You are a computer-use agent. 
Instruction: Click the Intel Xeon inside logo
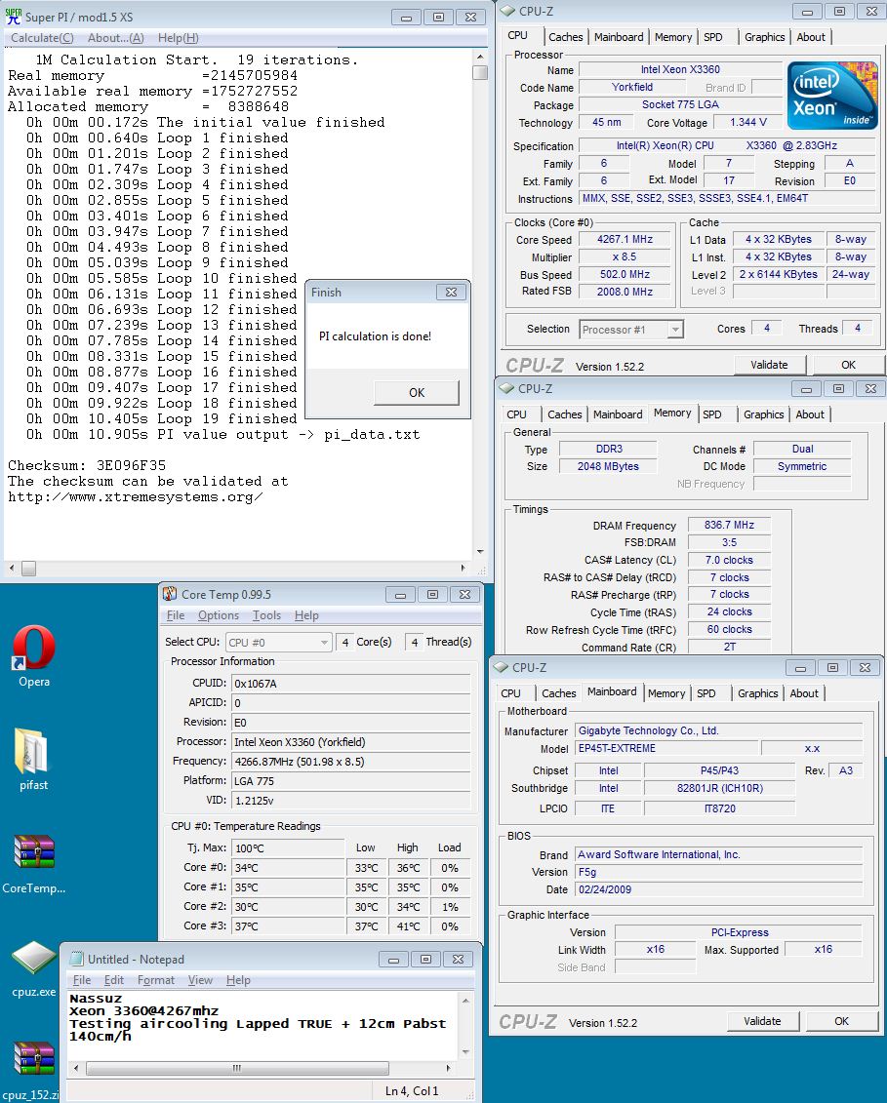click(832, 95)
